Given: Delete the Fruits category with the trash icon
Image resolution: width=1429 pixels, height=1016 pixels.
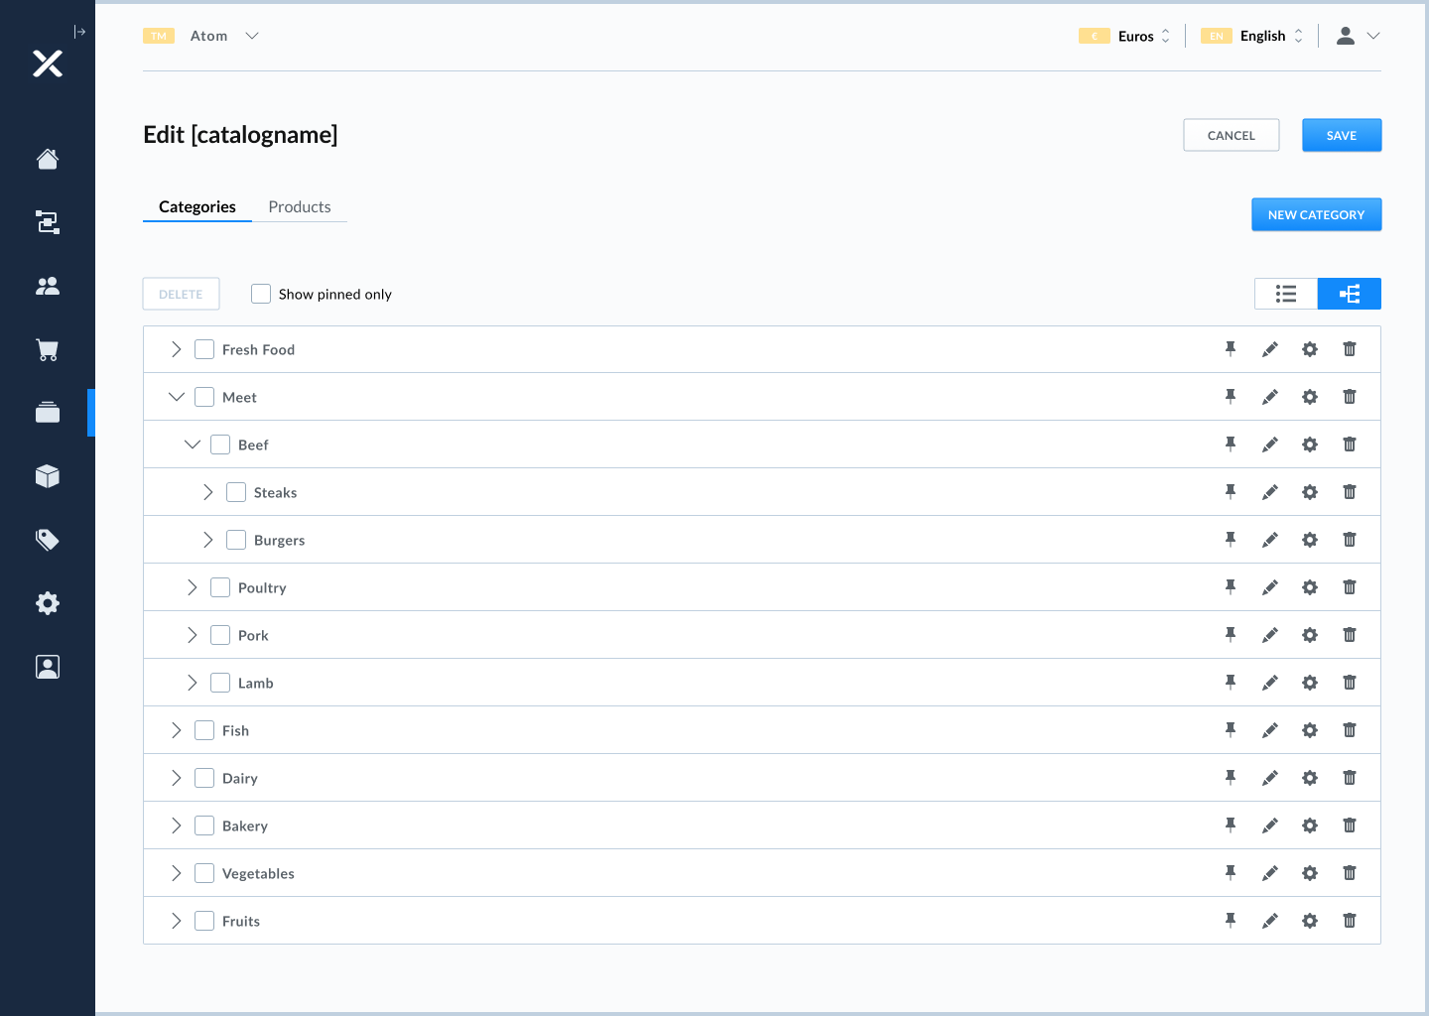Looking at the screenshot, I should click(x=1350, y=920).
